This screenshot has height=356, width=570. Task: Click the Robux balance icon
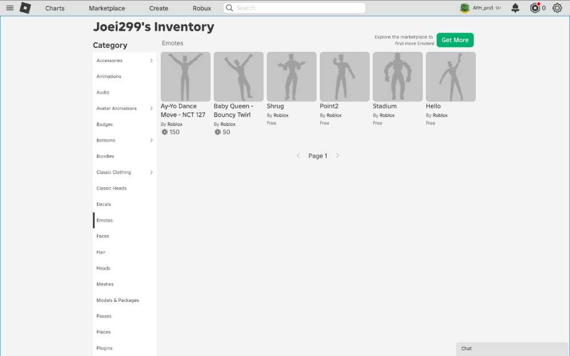[x=535, y=8]
